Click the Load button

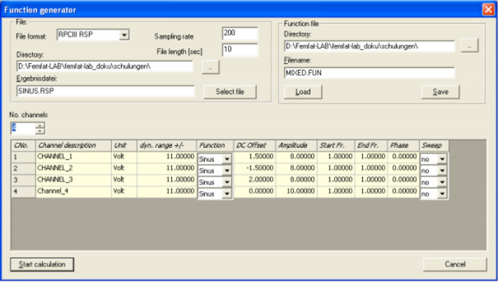303,92
